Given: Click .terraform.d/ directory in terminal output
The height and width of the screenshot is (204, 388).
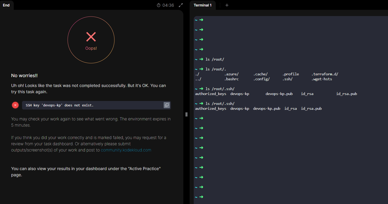Looking at the screenshot, I should [325, 74].
